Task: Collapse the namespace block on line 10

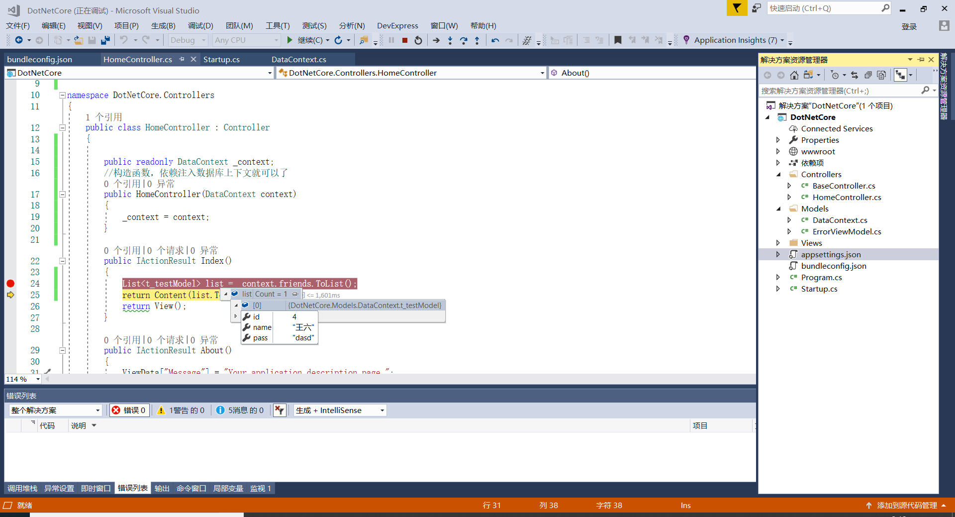Action: tap(62, 95)
